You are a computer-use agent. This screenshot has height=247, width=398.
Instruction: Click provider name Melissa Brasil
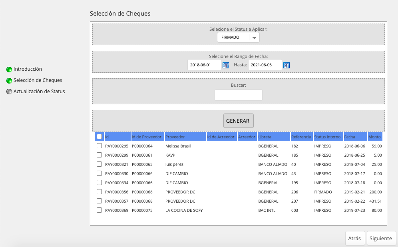point(178,146)
